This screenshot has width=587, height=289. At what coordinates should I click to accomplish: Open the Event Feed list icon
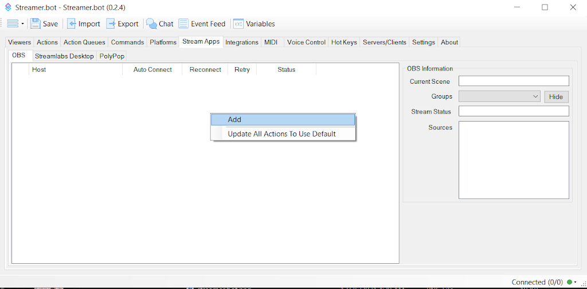coord(183,24)
